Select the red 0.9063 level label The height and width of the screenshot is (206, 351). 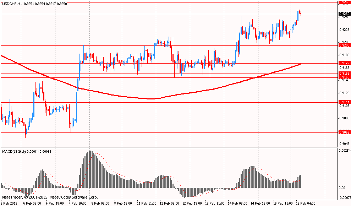[345, 132]
